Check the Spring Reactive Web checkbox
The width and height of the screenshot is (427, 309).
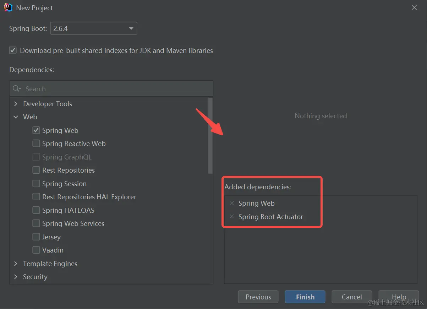pyautogui.click(x=36, y=143)
